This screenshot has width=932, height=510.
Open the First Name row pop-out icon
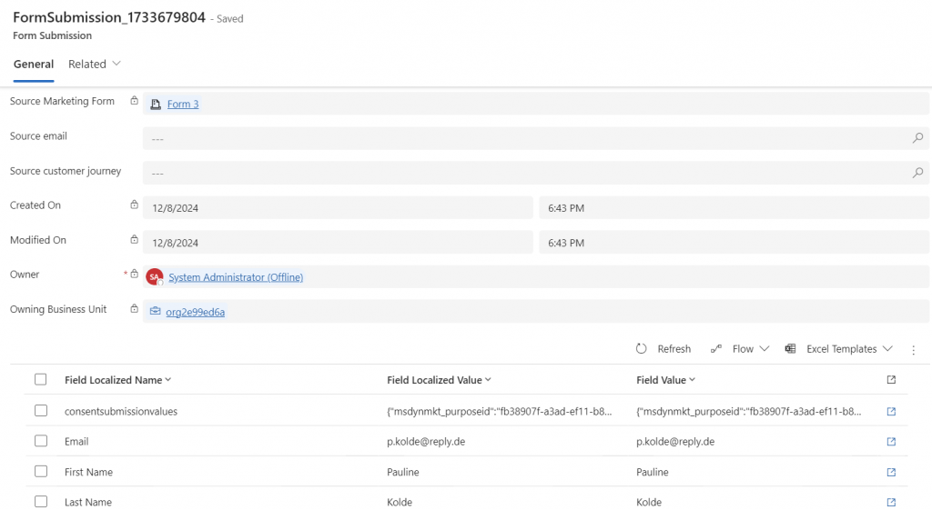point(891,472)
